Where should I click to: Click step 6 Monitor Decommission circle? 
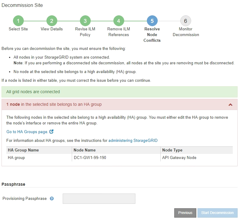click(185, 21)
